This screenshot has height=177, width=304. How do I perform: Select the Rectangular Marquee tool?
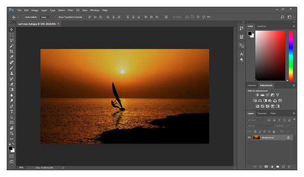(12, 35)
